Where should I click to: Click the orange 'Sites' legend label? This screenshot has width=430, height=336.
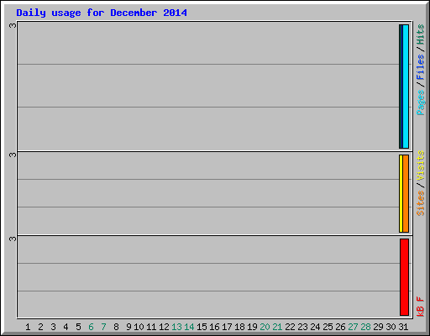pyautogui.click(x=421, y=202)
